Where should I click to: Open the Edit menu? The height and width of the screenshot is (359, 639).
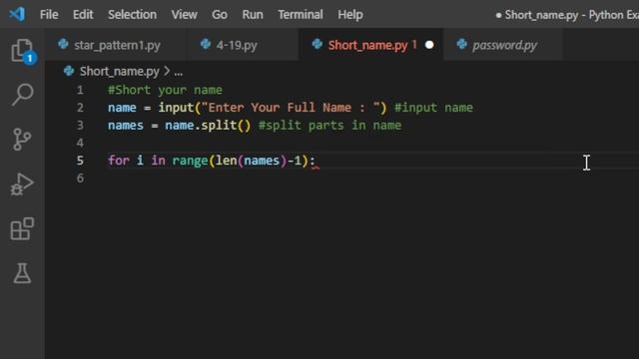[x=83, y=15]
